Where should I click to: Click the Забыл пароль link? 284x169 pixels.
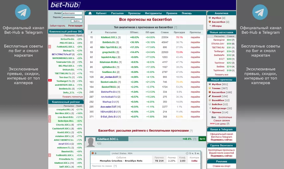(x=58, y=26)
